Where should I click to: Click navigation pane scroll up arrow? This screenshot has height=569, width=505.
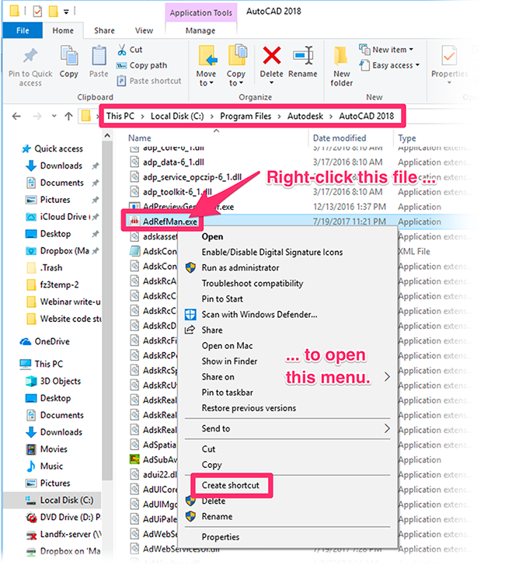pos(107,135)
